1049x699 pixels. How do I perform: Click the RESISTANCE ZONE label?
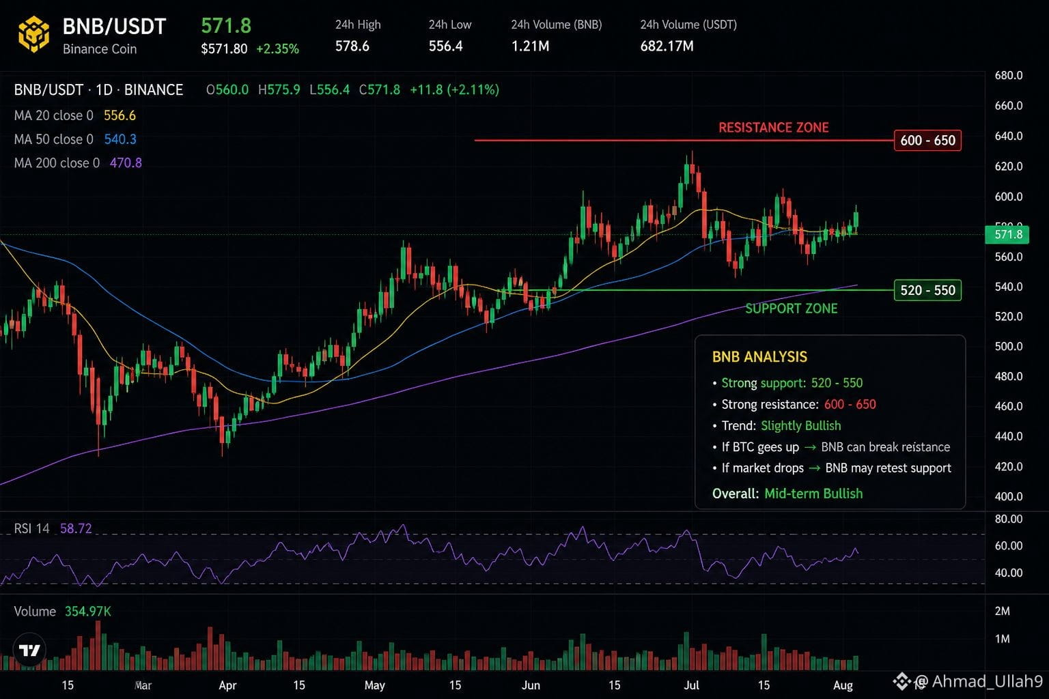[774, 128]
